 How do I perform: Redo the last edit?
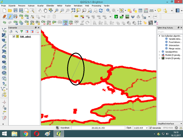(10, 23)
